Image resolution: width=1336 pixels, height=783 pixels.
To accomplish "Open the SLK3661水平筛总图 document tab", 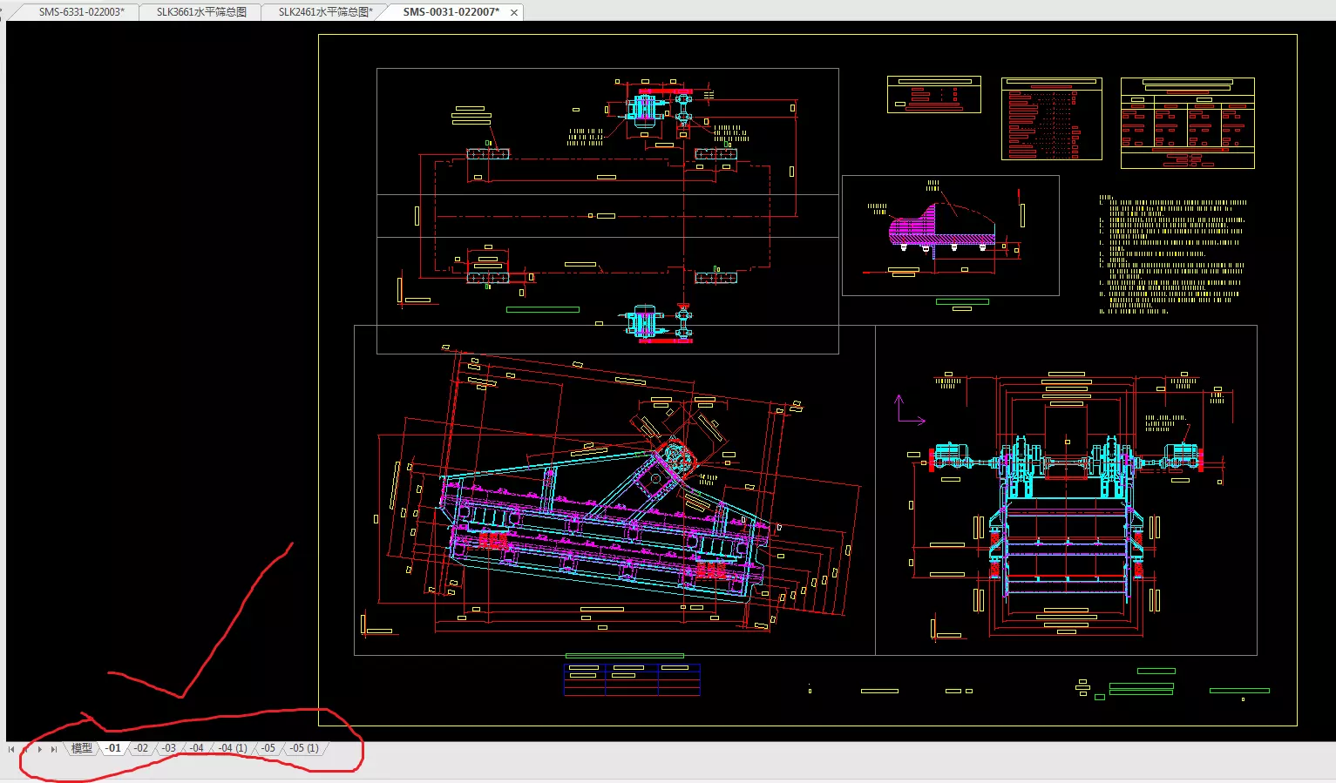I will (201, 12).
